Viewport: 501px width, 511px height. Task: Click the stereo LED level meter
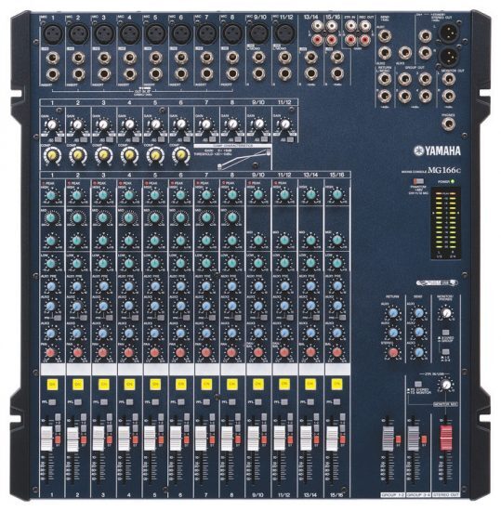445,224
